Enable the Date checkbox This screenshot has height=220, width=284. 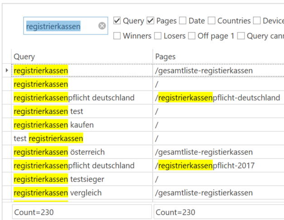pyautogui.click(x=183, y=21)
